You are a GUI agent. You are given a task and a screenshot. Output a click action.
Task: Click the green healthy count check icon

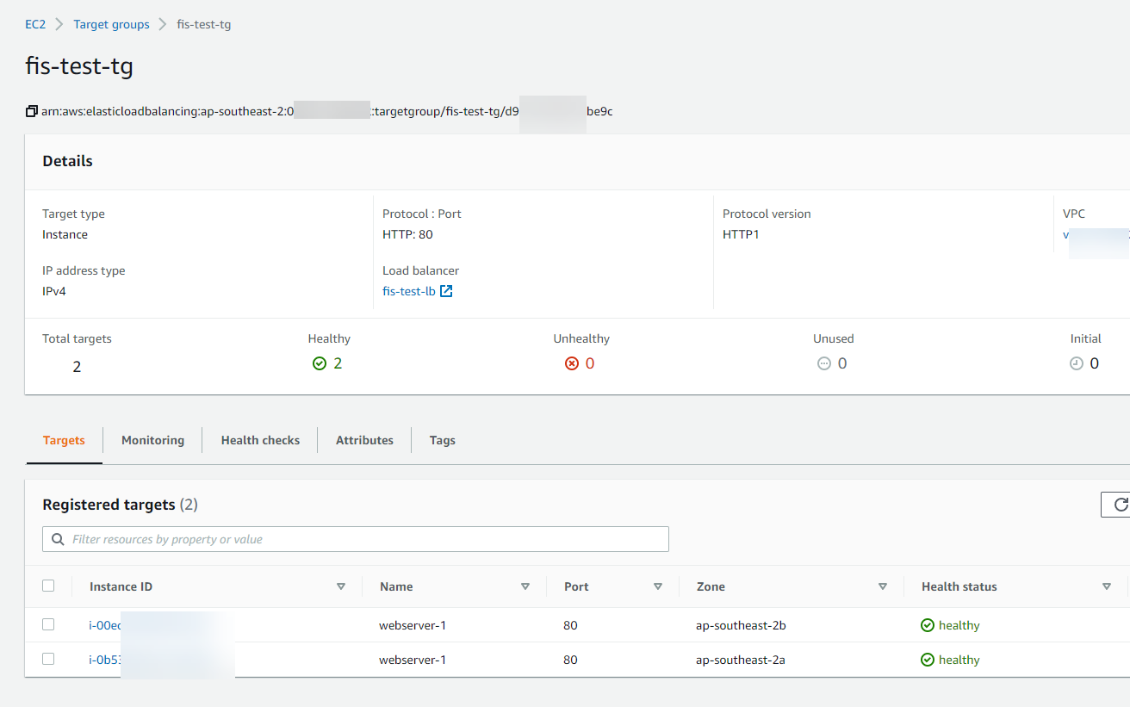320,363
